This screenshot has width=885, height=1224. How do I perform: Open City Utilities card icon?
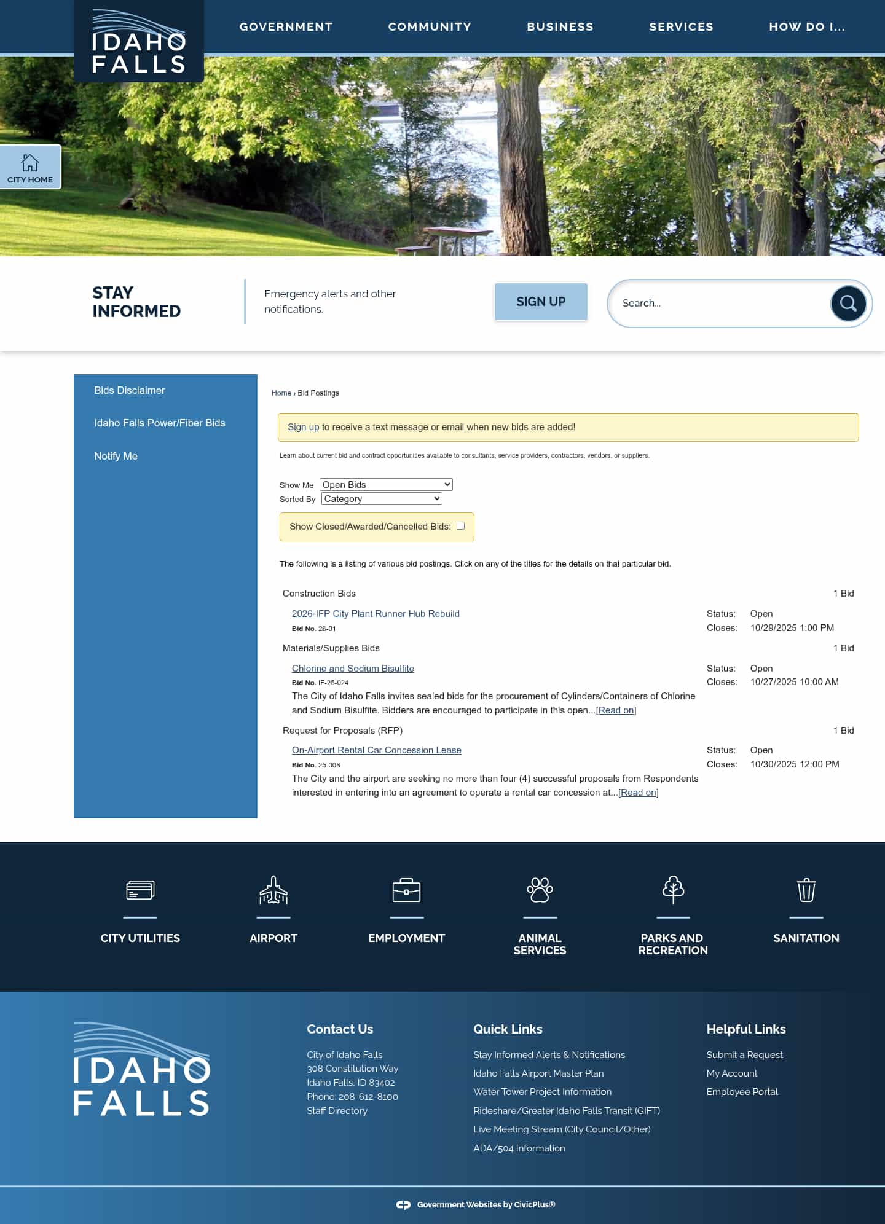(140, 890)
